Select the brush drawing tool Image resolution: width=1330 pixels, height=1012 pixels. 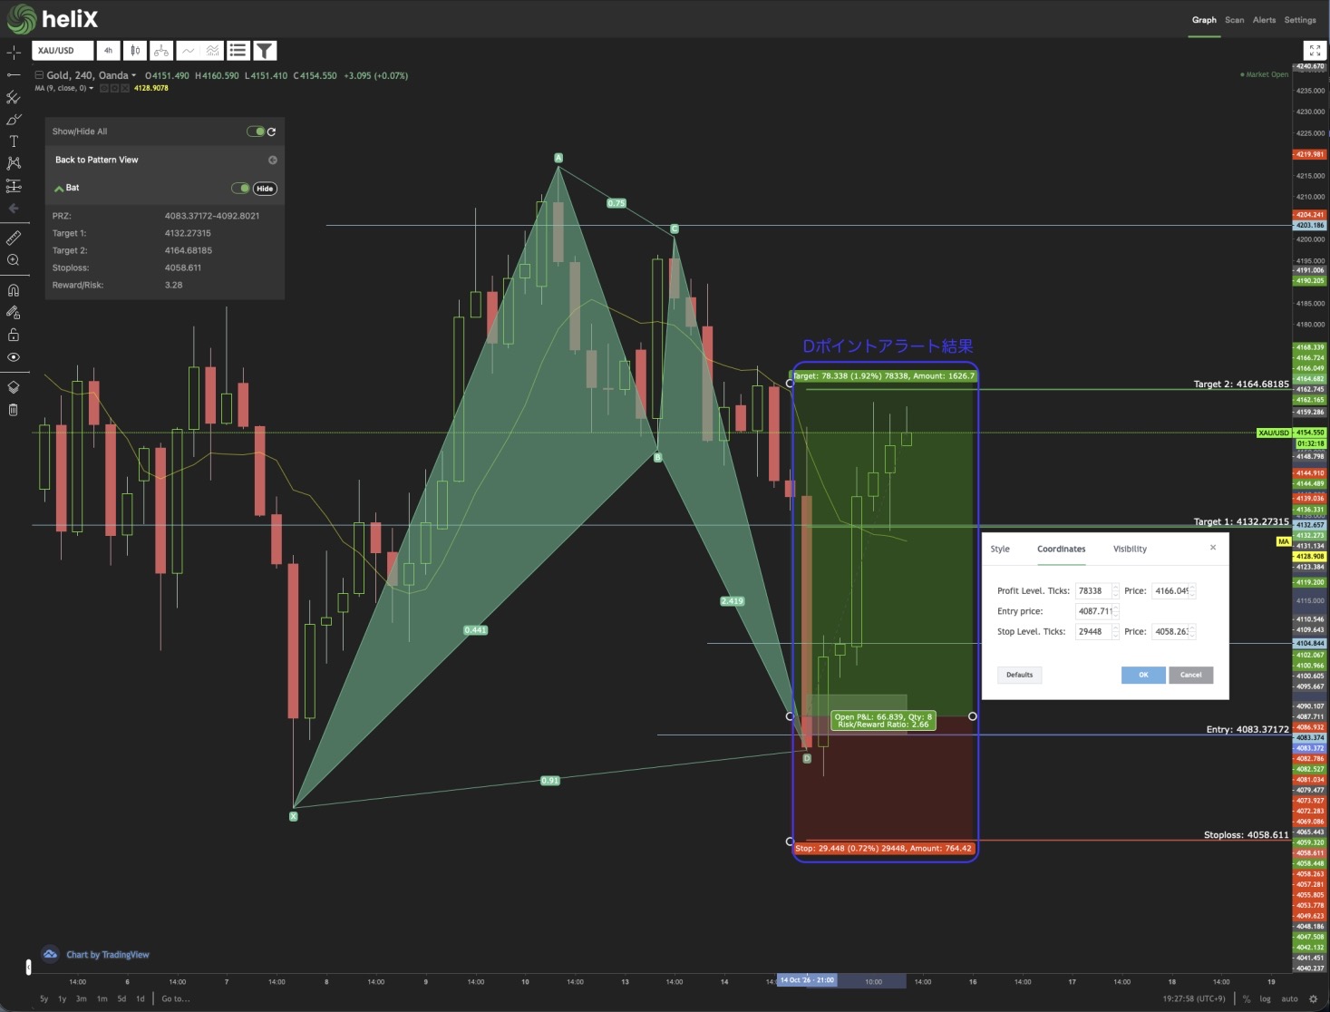pyautogui.click(x=14, y=120)
